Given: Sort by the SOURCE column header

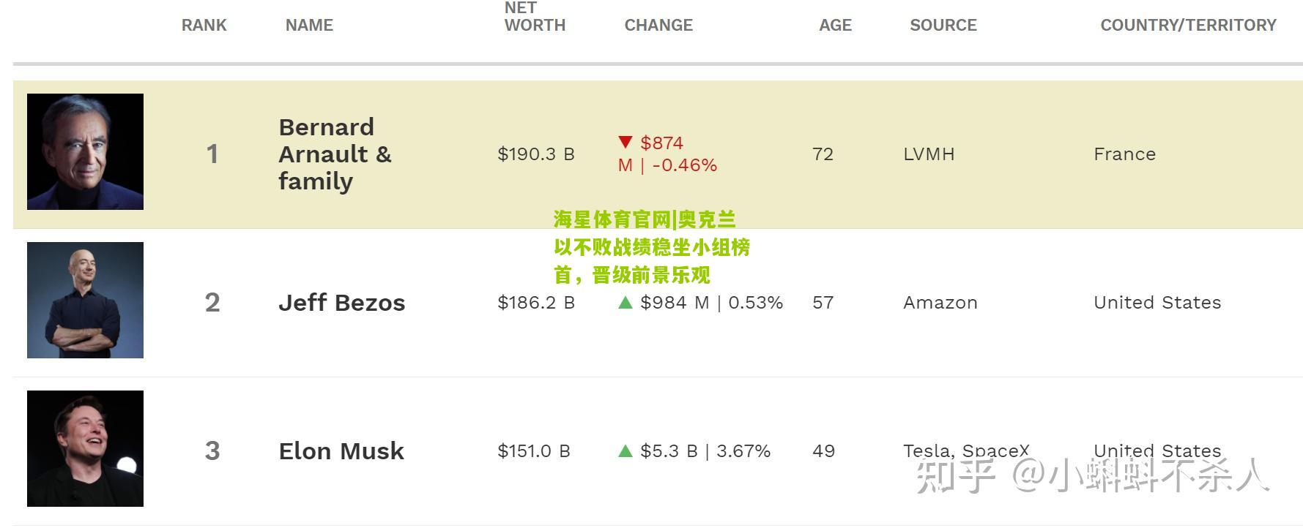Looking at the screenshot, I should [943, 25].
